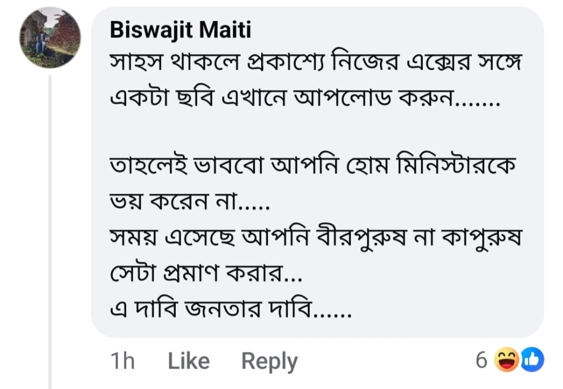This screenshot has width=563, height=389.
Task: Like the comment by Biswajit Maiti
Action: coord(189,361)
